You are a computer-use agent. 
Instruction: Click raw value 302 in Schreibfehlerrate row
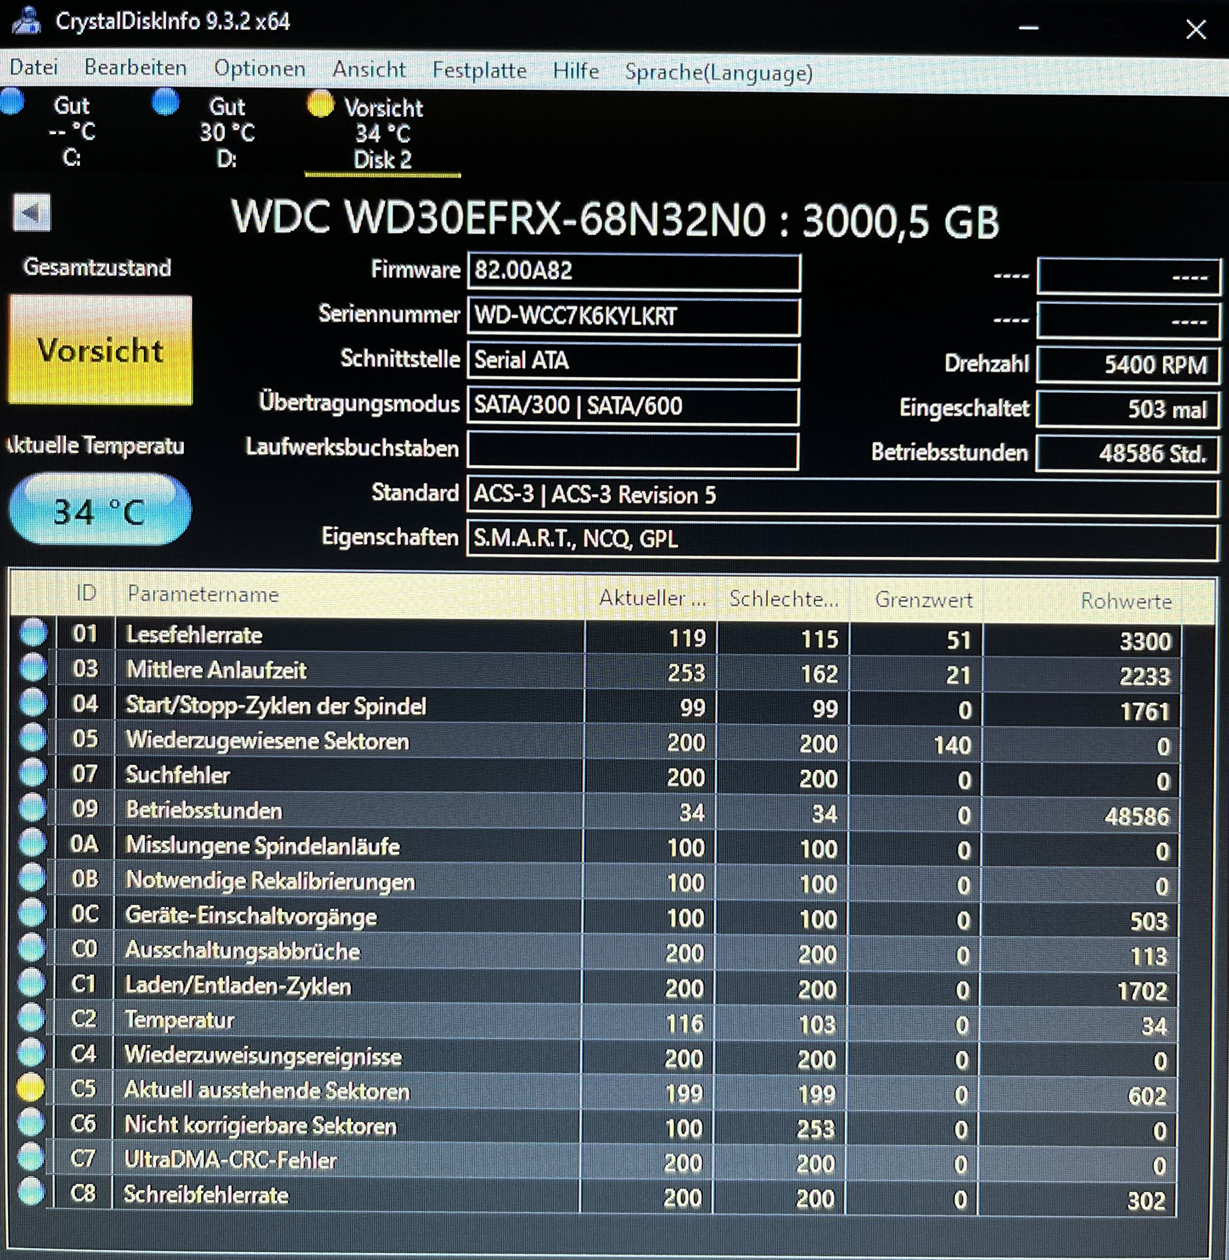point(1146,1201)
